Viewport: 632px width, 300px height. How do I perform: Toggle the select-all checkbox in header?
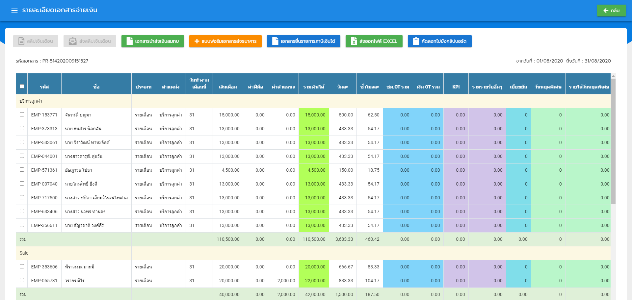tap(22, 87)
